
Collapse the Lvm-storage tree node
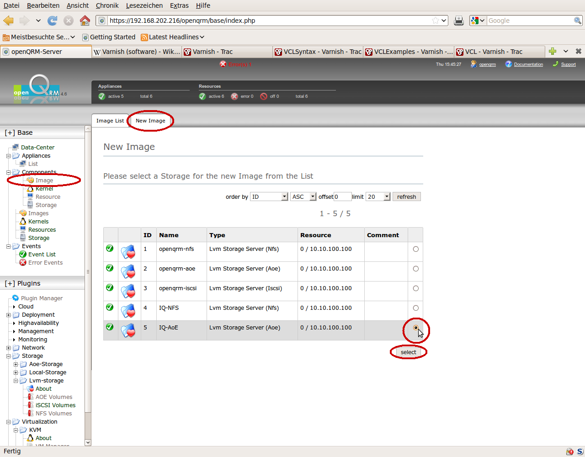click(16, 381)
